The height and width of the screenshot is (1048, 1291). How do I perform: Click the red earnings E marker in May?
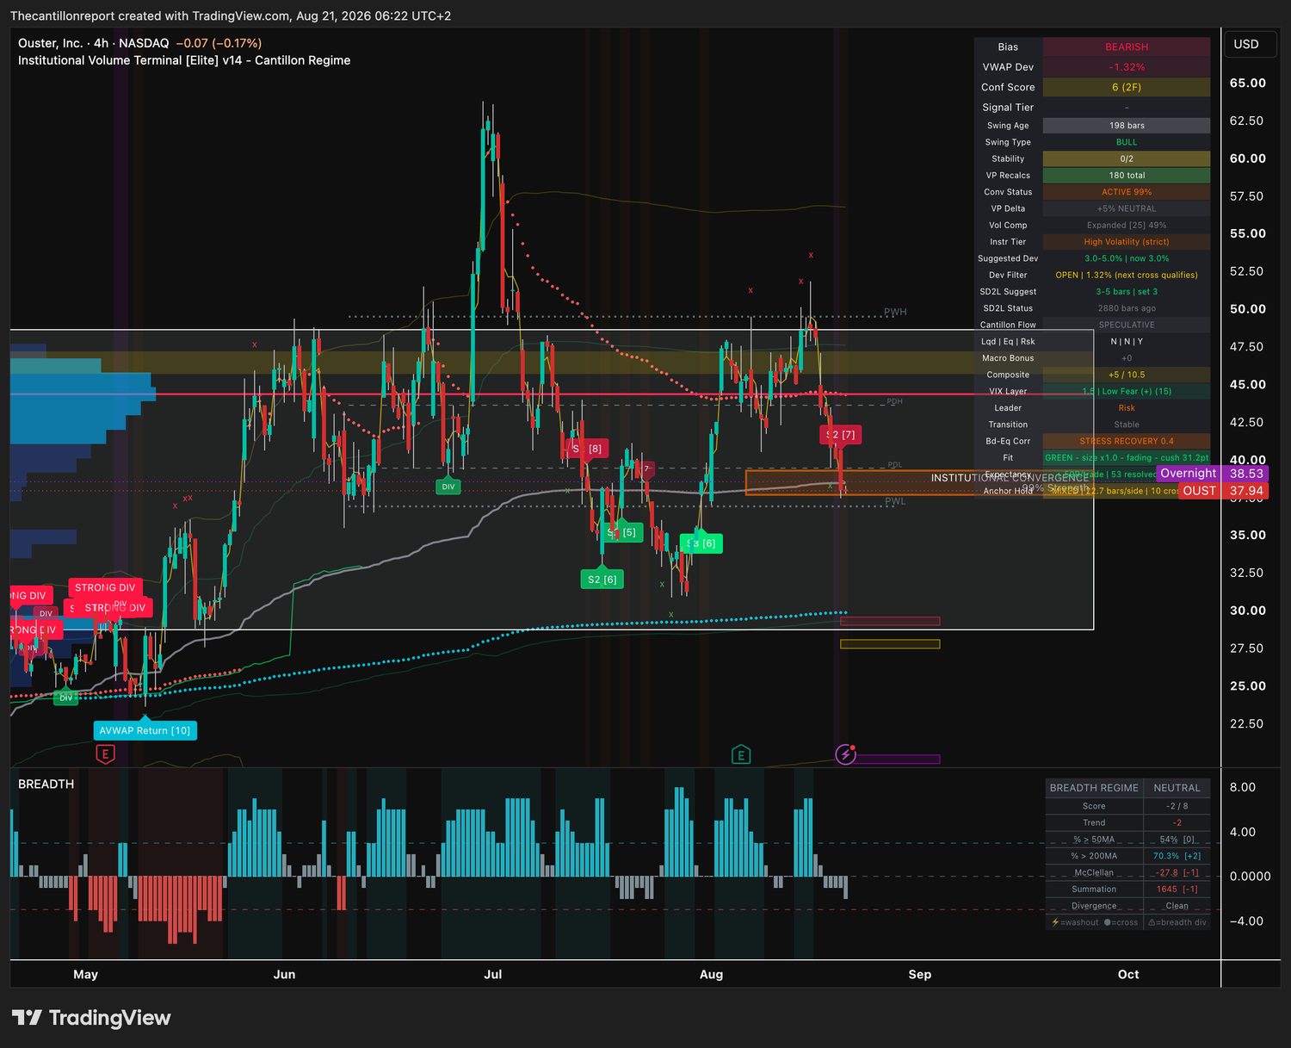[x=105, y=755]
